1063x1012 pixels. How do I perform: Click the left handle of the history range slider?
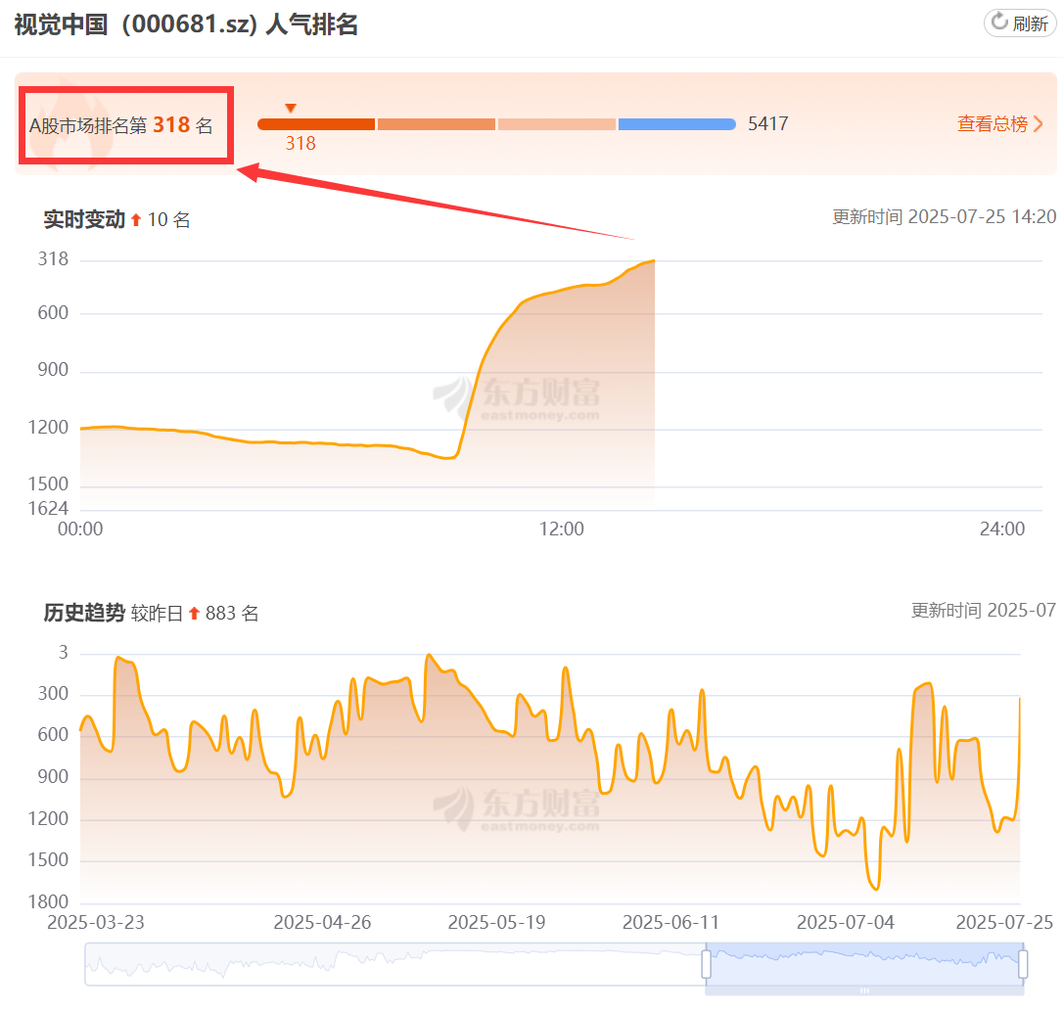707,964
